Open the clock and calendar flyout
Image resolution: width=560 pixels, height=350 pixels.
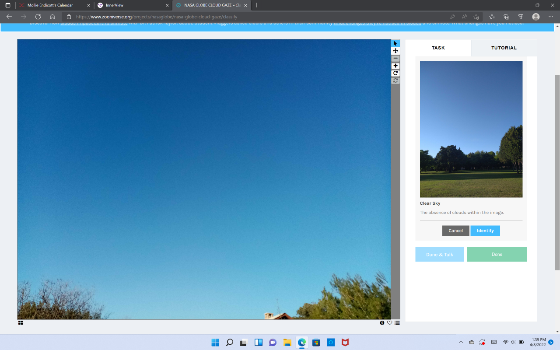(539, 342)
